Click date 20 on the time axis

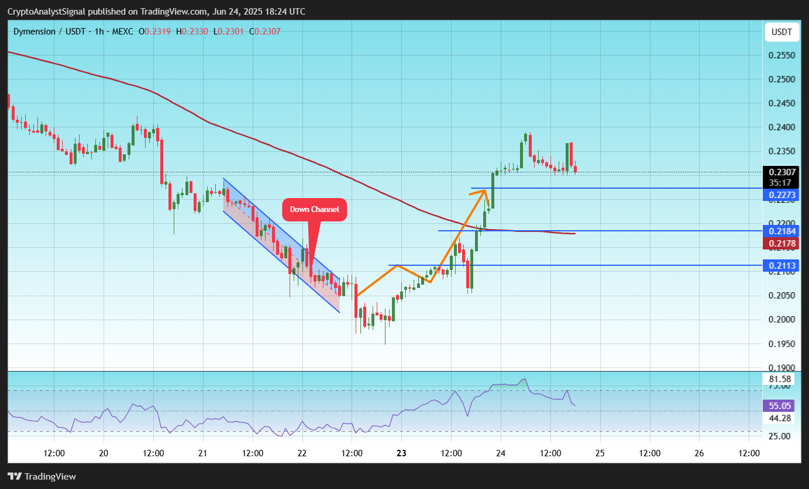(x=104, y=453)
